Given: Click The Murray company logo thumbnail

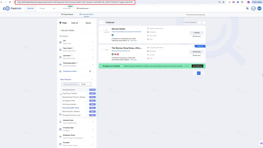Looking at the screenshot, I should pyautogui.click(x=107, y=50).
